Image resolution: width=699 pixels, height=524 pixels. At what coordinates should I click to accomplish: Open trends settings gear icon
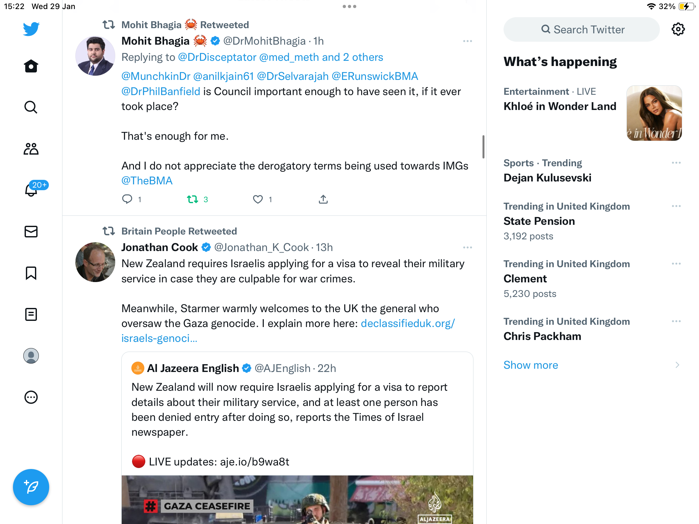coord(678,29)
